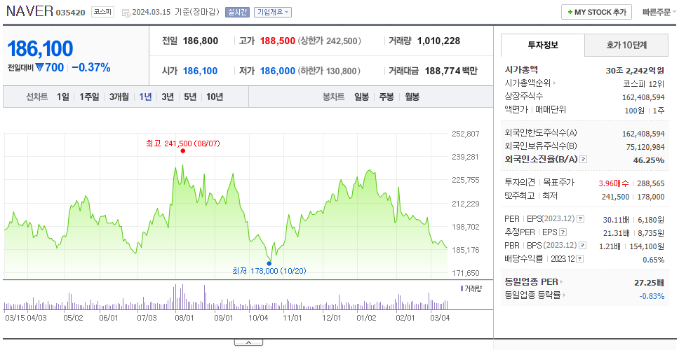Click the 동일업종 PER label

tap(531, 282)
